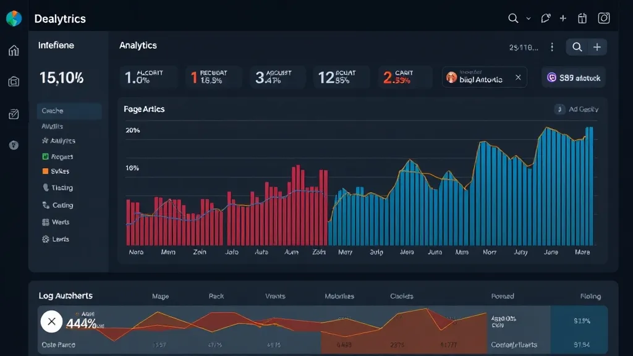Click the bligl Antortic avatar
The width and height of the screenshot is (633, 356).
(x=451, y=77)
